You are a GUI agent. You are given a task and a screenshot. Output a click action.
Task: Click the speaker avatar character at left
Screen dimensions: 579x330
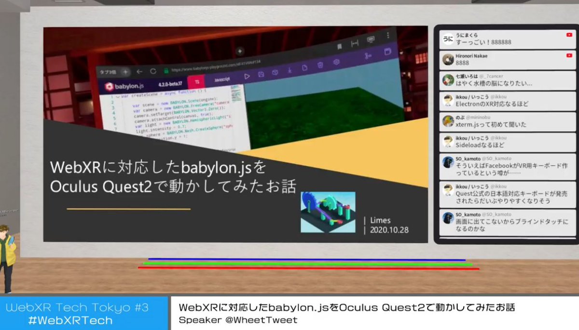click(x=7, y=258)
